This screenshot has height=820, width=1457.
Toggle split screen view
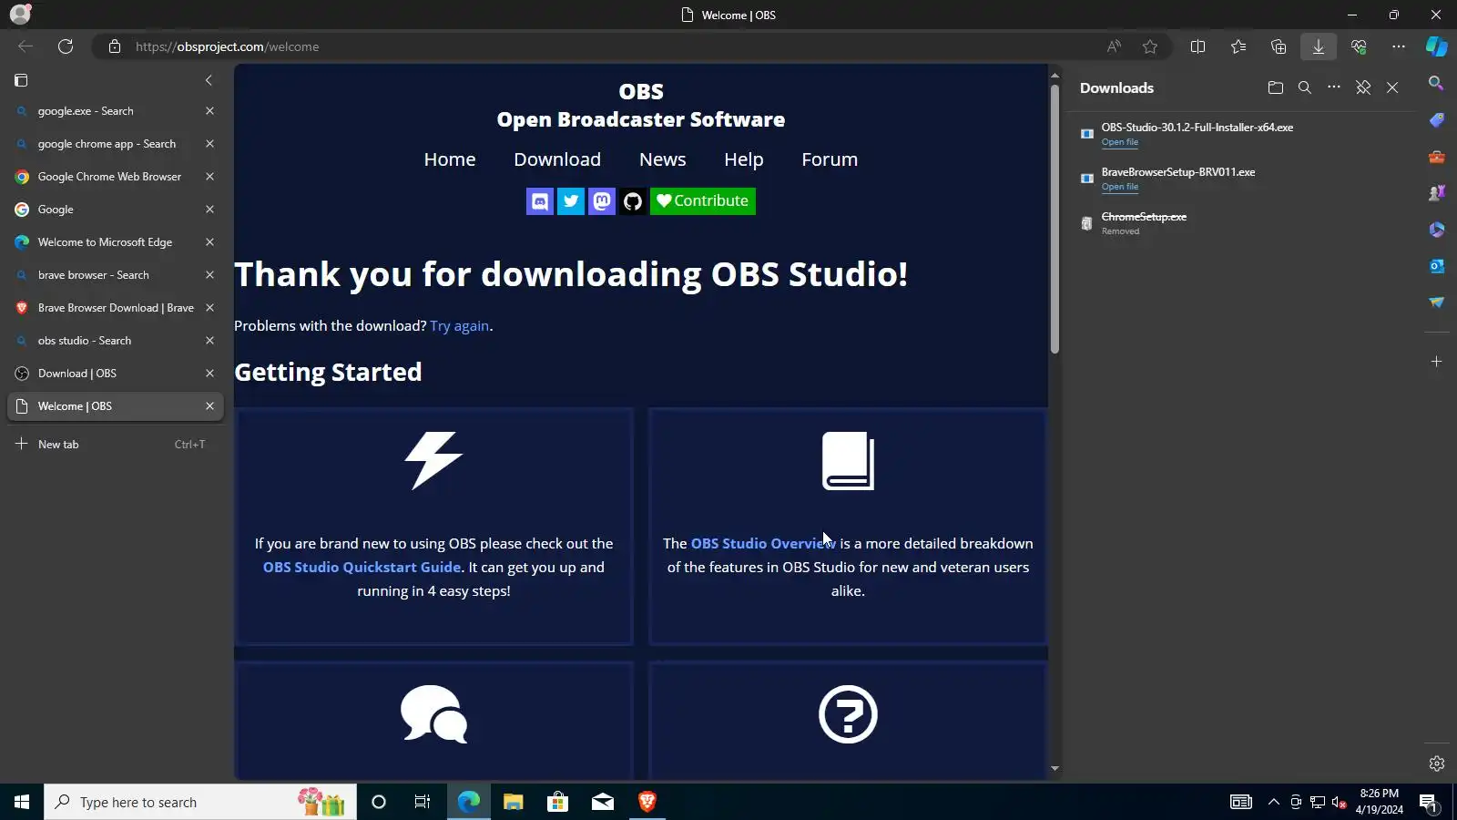coord(1198,46)
